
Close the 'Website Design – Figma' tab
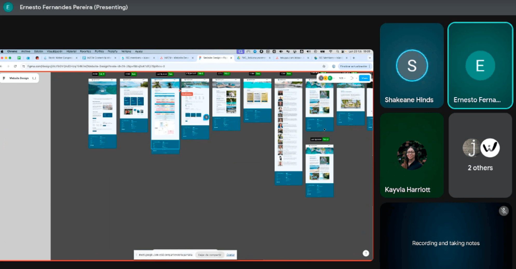pyautogui.click(x=231, y=58)
